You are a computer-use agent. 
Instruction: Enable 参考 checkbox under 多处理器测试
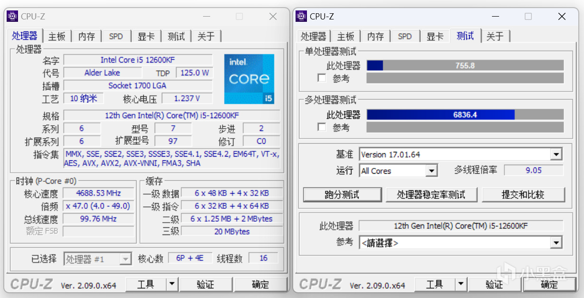322,127
